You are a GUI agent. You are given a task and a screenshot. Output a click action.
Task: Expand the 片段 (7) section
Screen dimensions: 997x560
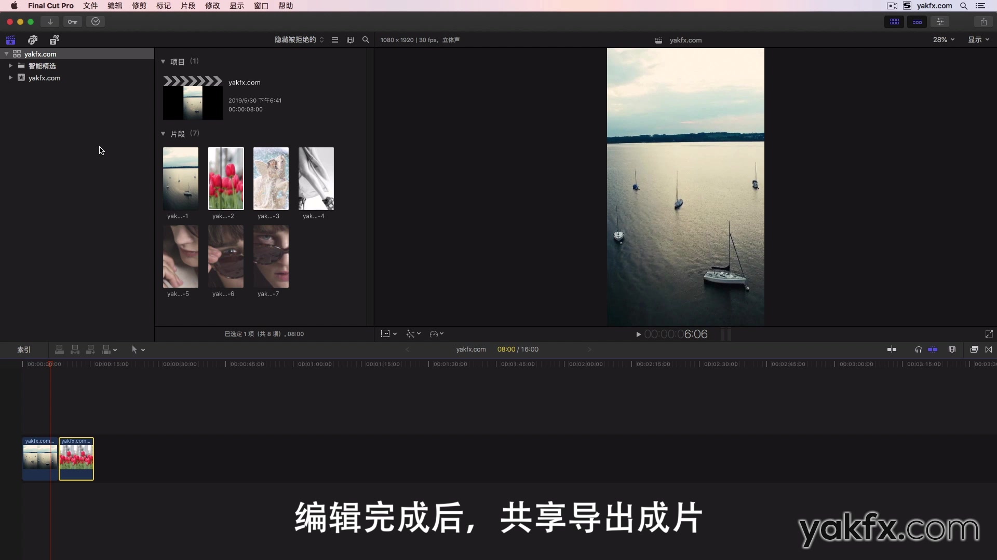pyautogui.click(x=163, y=133)
